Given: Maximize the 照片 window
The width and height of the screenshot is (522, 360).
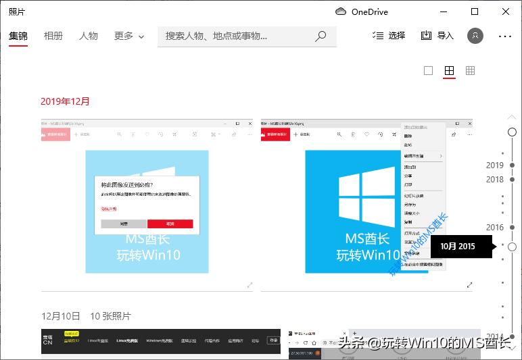Looking at the screenshot, I should [x=475, y=11].
